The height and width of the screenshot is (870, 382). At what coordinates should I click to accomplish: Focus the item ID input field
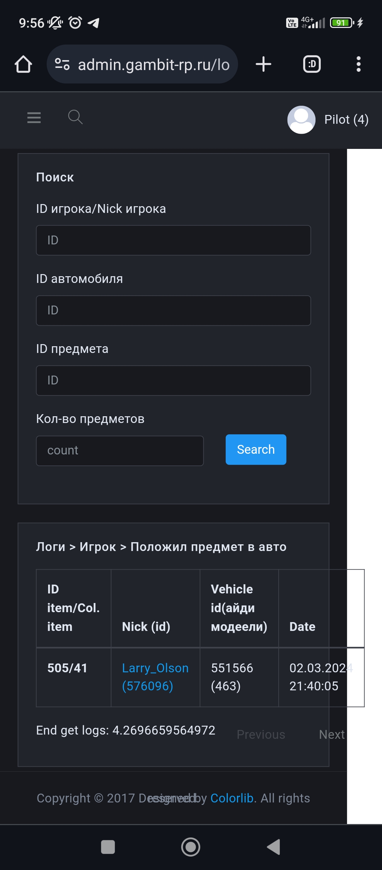coord(173,381)
